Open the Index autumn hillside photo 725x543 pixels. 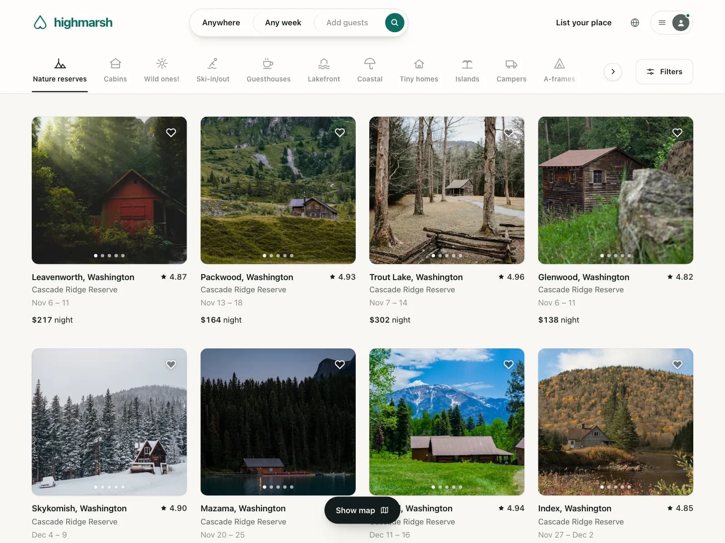616,422
